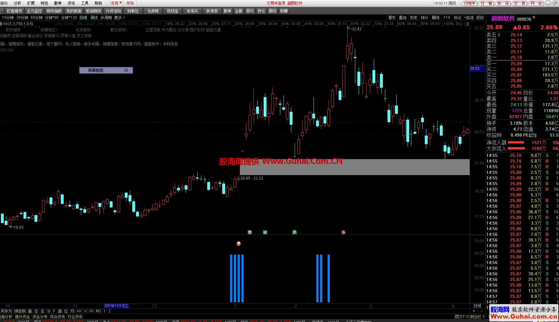Click the 历史 chart button
The image size is (559, 322).
tap(414, 18)
